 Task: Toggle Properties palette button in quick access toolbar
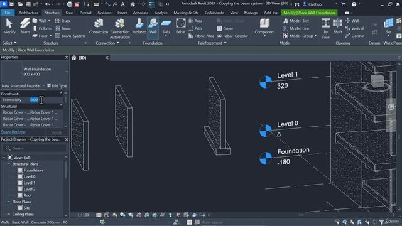151,4
